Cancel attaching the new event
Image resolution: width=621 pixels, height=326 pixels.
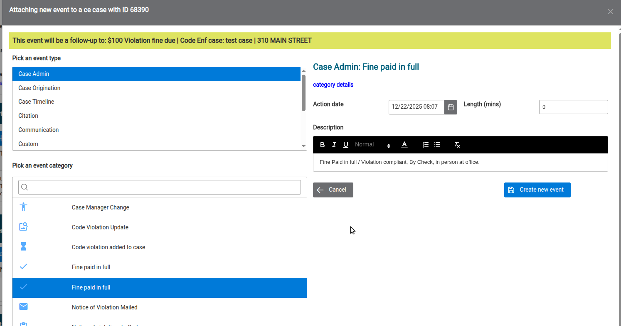pos(333,190)
